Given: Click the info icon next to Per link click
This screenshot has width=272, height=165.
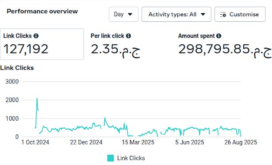Looking at the screenshot, I should pos(128,36).
